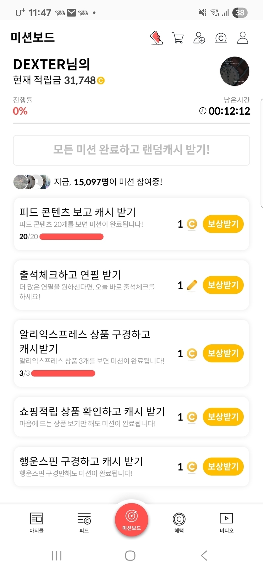Tap the invite friend icon
Screen dimensions: 263x571
pos(199,38)
